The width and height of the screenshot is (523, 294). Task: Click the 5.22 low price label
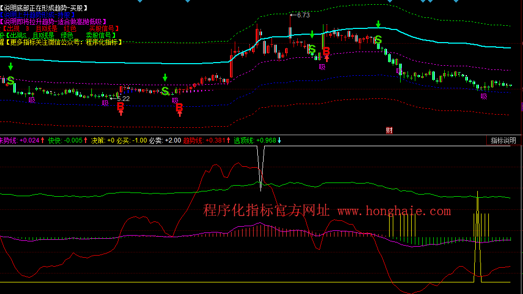123,98
